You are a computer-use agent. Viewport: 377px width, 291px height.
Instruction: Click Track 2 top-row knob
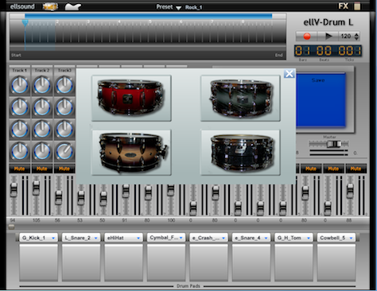(42, 85)
